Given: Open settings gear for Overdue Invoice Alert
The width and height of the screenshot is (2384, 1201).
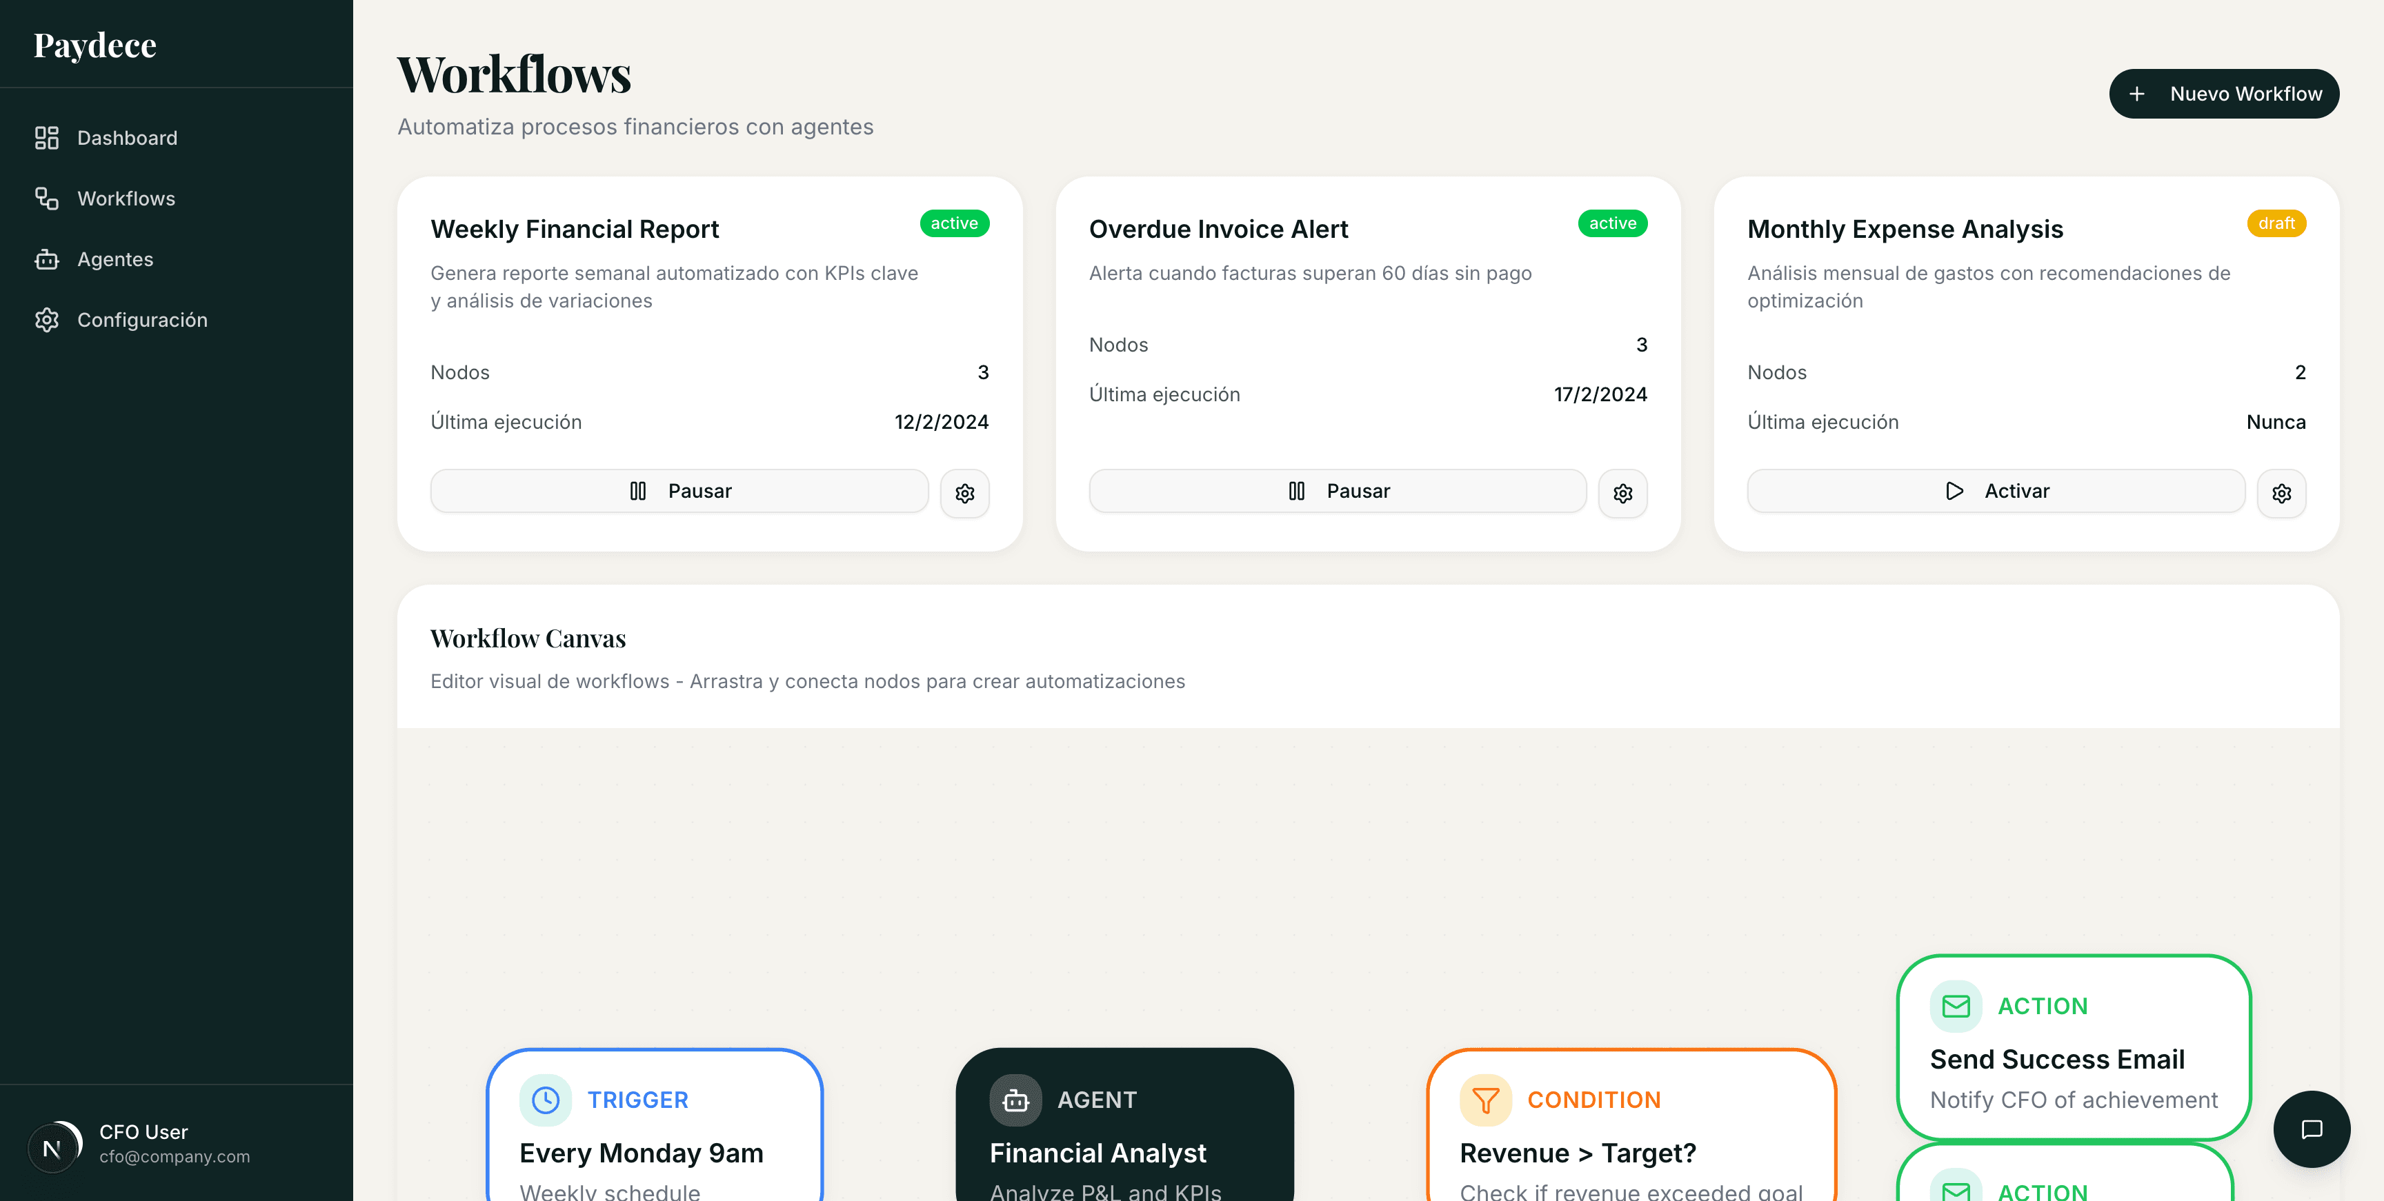Looking at the screenshot, I should (1622, 493).
